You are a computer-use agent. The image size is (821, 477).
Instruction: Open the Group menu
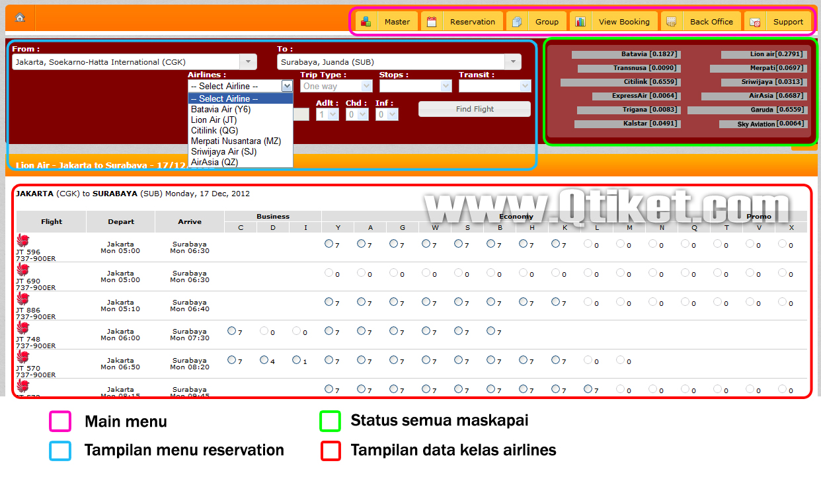[537, 21]
